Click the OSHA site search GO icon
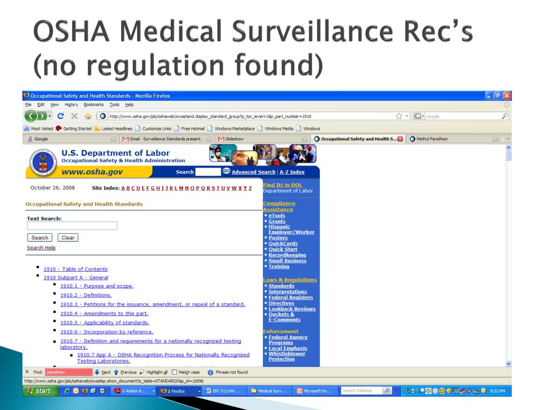Viewport: 547px width, 410px height. [x=226, y=171]
